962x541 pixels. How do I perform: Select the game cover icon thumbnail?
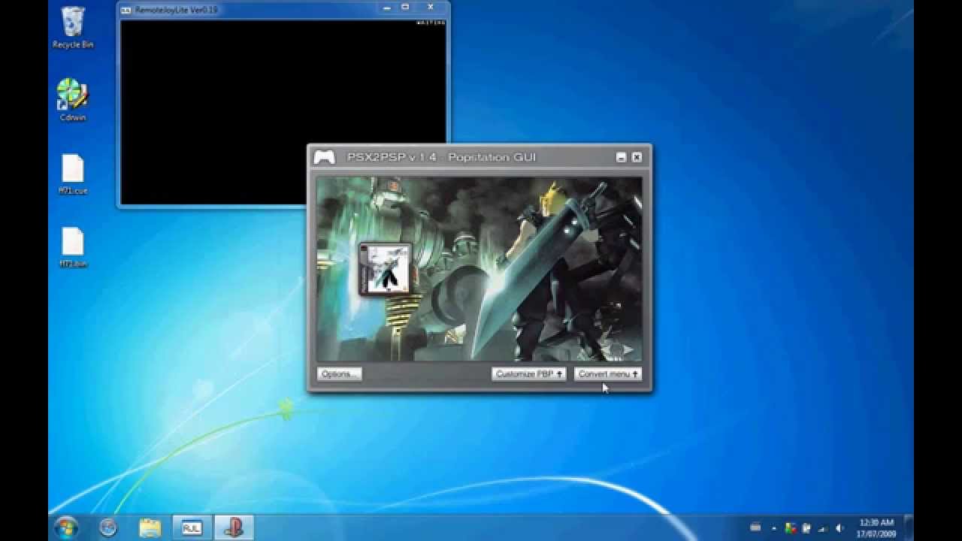(x=386, y=269)
